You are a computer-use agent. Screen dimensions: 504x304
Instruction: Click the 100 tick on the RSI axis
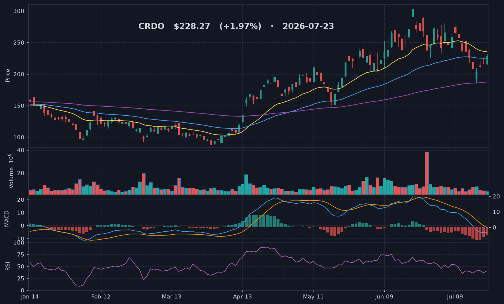point(19,243)
